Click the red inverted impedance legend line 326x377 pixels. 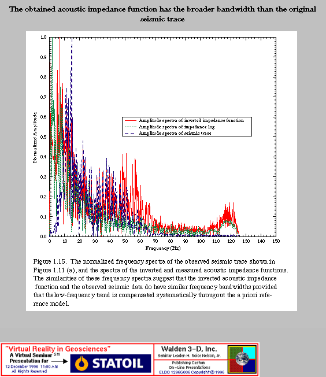tap(131, 120)
